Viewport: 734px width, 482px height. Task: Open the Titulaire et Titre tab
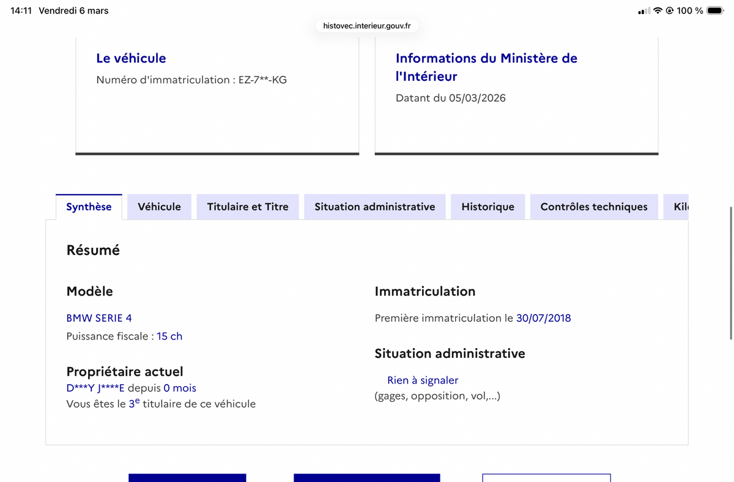pyautogui.click(x=248, y=207)
